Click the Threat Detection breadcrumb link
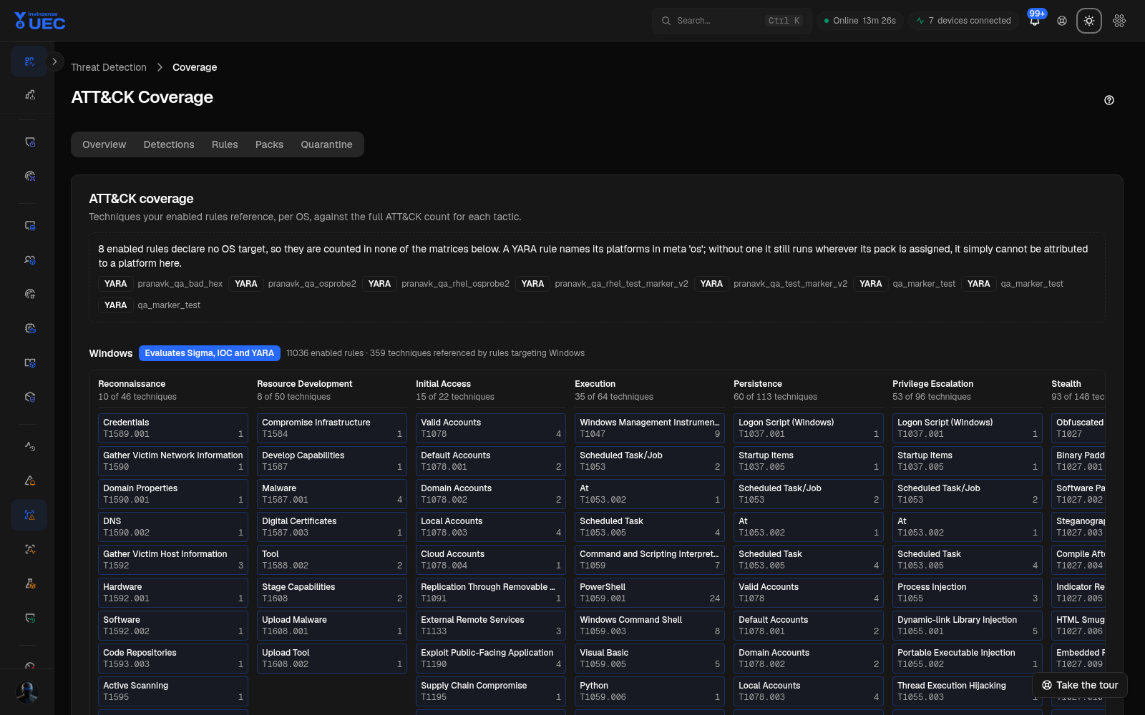Viewport: 1145px width, 715px height. tap(109, 67)
